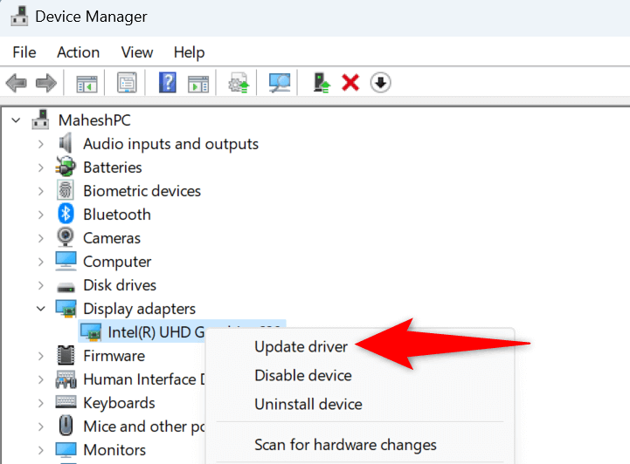Screen dimensions: 630x464
Task: Expand the Biometric devices chevron
Action: point(40,191)
